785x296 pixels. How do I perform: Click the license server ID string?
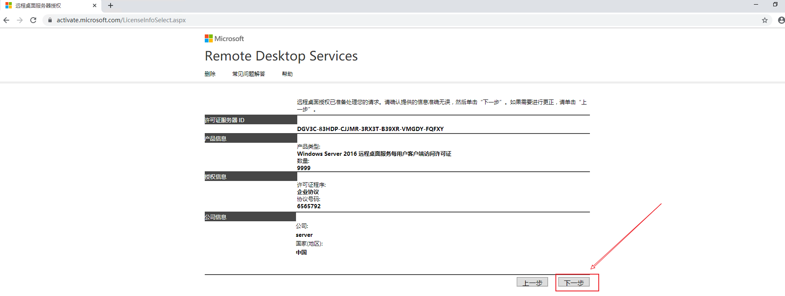[370, 129]
